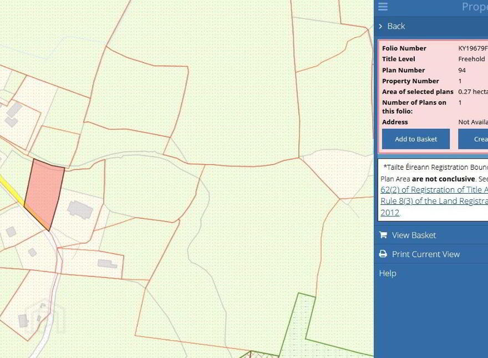488x358 pixels.
Task: Select Plan Number value 94
Action: [x=462, y=70]
